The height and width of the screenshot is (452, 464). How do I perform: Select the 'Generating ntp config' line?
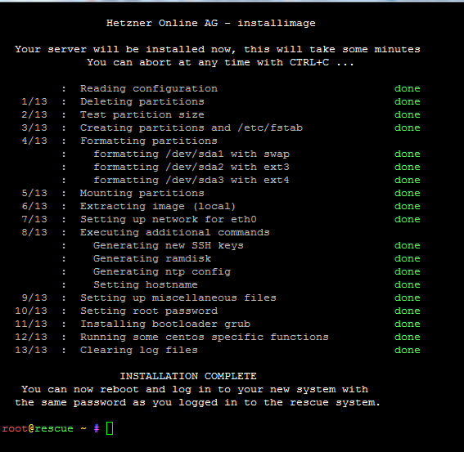(x=162, y=271)
